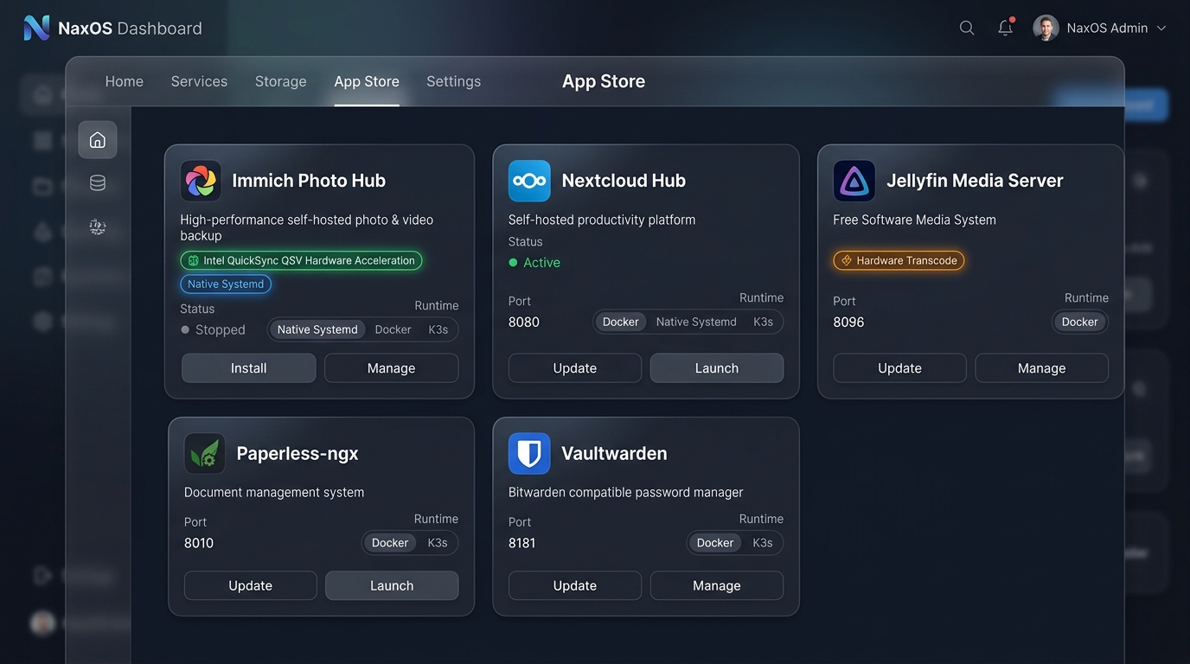Click the Hardware Transcode badge

tap(899, 260)
